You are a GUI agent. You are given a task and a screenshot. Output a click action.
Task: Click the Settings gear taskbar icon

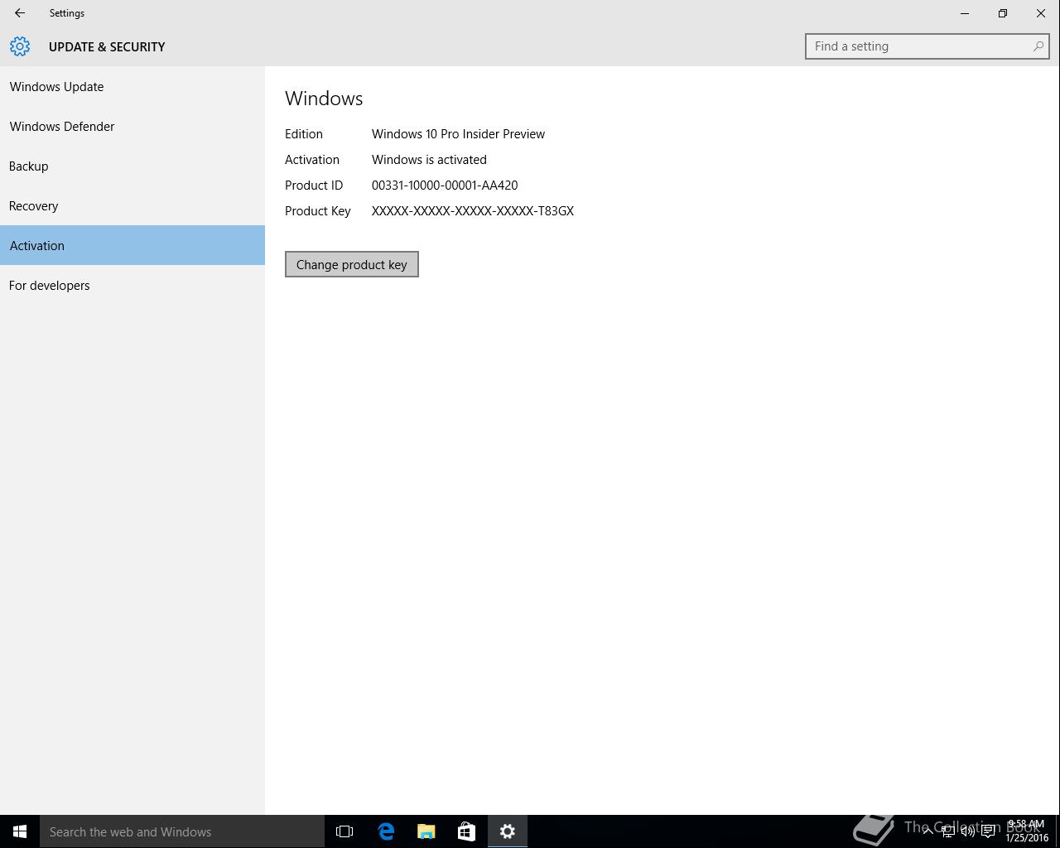[x=508, y=831]
